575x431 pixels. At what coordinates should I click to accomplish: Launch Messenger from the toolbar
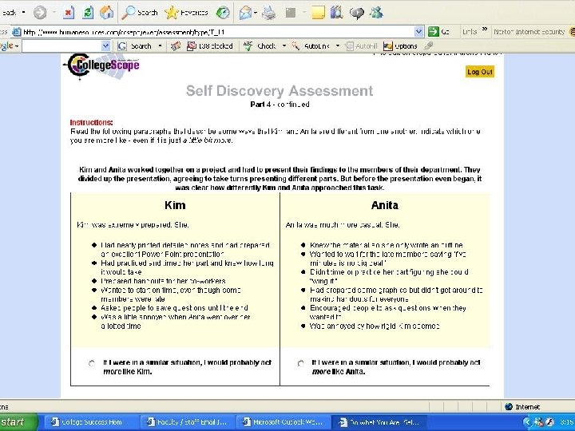pos(376,13)
